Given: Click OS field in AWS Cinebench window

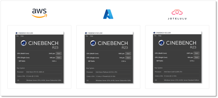Looking at the screenshot, I should (x=44, y=80).
